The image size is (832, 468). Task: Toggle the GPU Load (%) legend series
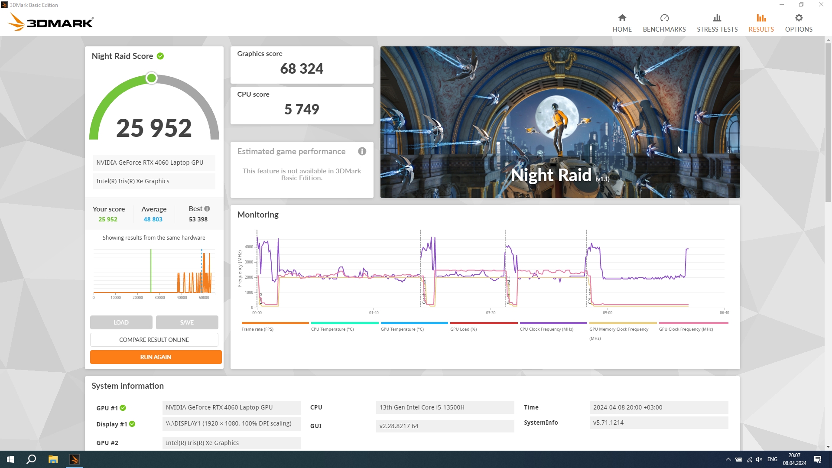point(463,329)
